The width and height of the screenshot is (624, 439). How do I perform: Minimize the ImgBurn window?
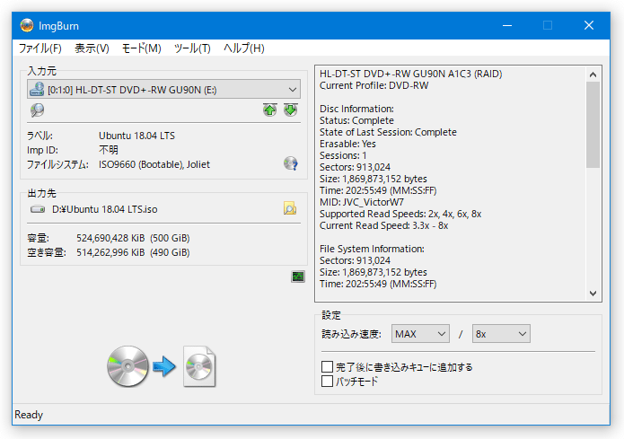coord(507,25)
